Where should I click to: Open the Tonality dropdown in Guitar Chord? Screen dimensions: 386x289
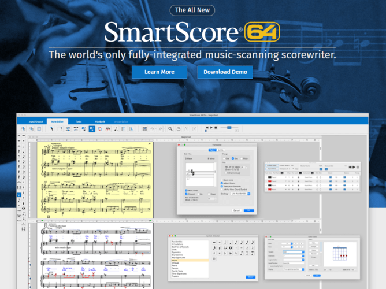pyautogui.click(x=294, y=252)
